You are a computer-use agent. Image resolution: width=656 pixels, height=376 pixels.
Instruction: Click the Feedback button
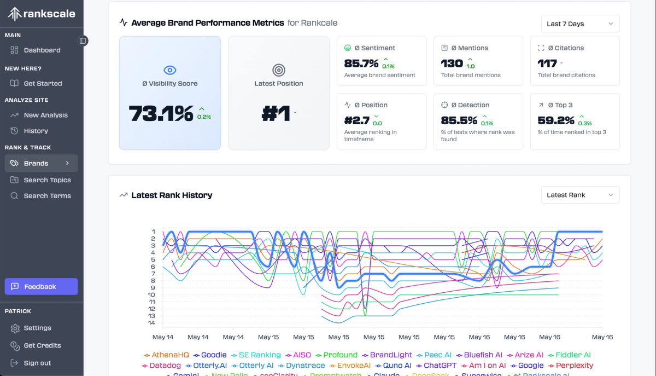pos(42,287)
